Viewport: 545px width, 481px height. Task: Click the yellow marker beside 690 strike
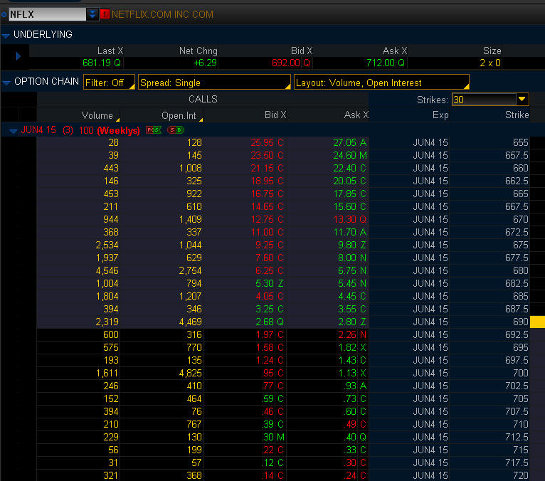[537, 322]
